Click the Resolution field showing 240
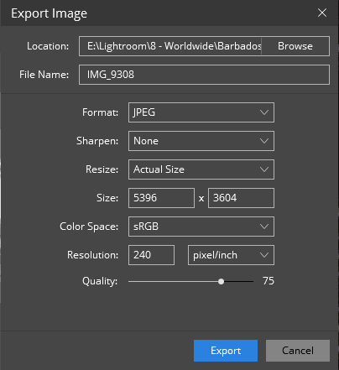Screen dimensions: 339x370 151,255
